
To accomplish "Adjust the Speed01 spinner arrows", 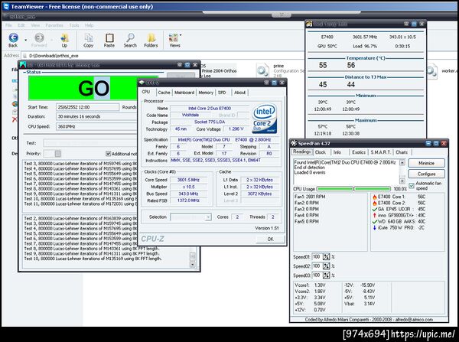I will [x=326, y=257].
